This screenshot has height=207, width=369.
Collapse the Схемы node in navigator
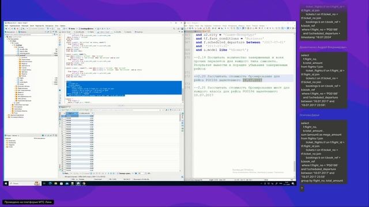tap(11, 43)
